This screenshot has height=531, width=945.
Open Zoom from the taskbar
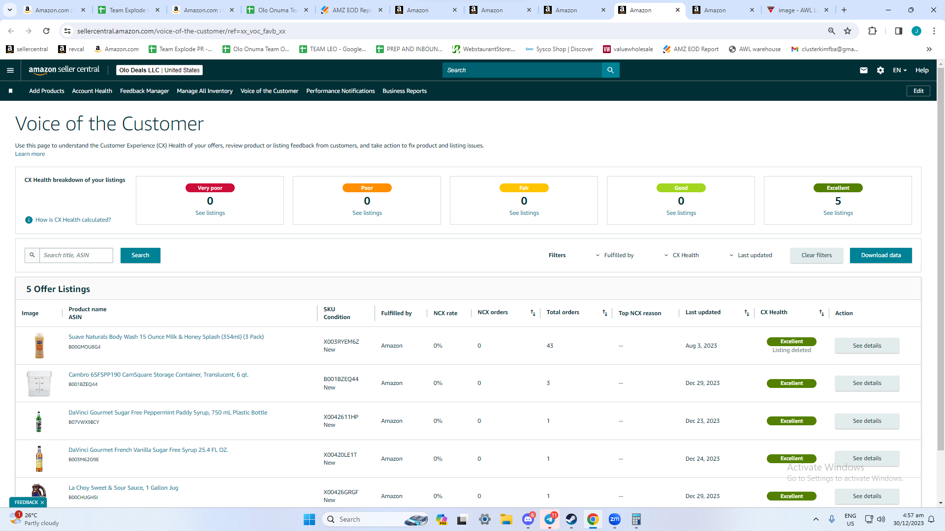[x=615, y=519]
